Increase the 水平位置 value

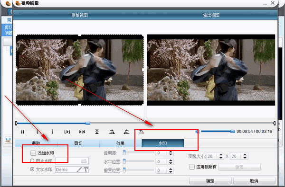tap(171, 160)
